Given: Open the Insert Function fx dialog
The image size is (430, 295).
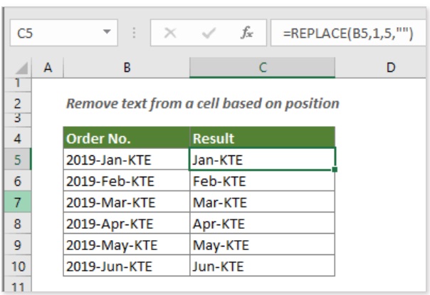Looking at the screenshot, I should click(x=246, y=33).
